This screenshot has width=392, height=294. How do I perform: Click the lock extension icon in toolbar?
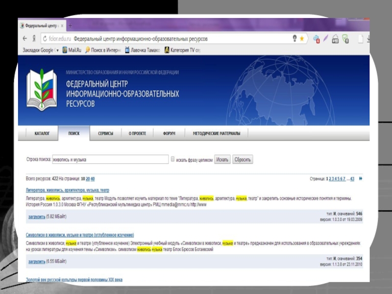(335, 38)
